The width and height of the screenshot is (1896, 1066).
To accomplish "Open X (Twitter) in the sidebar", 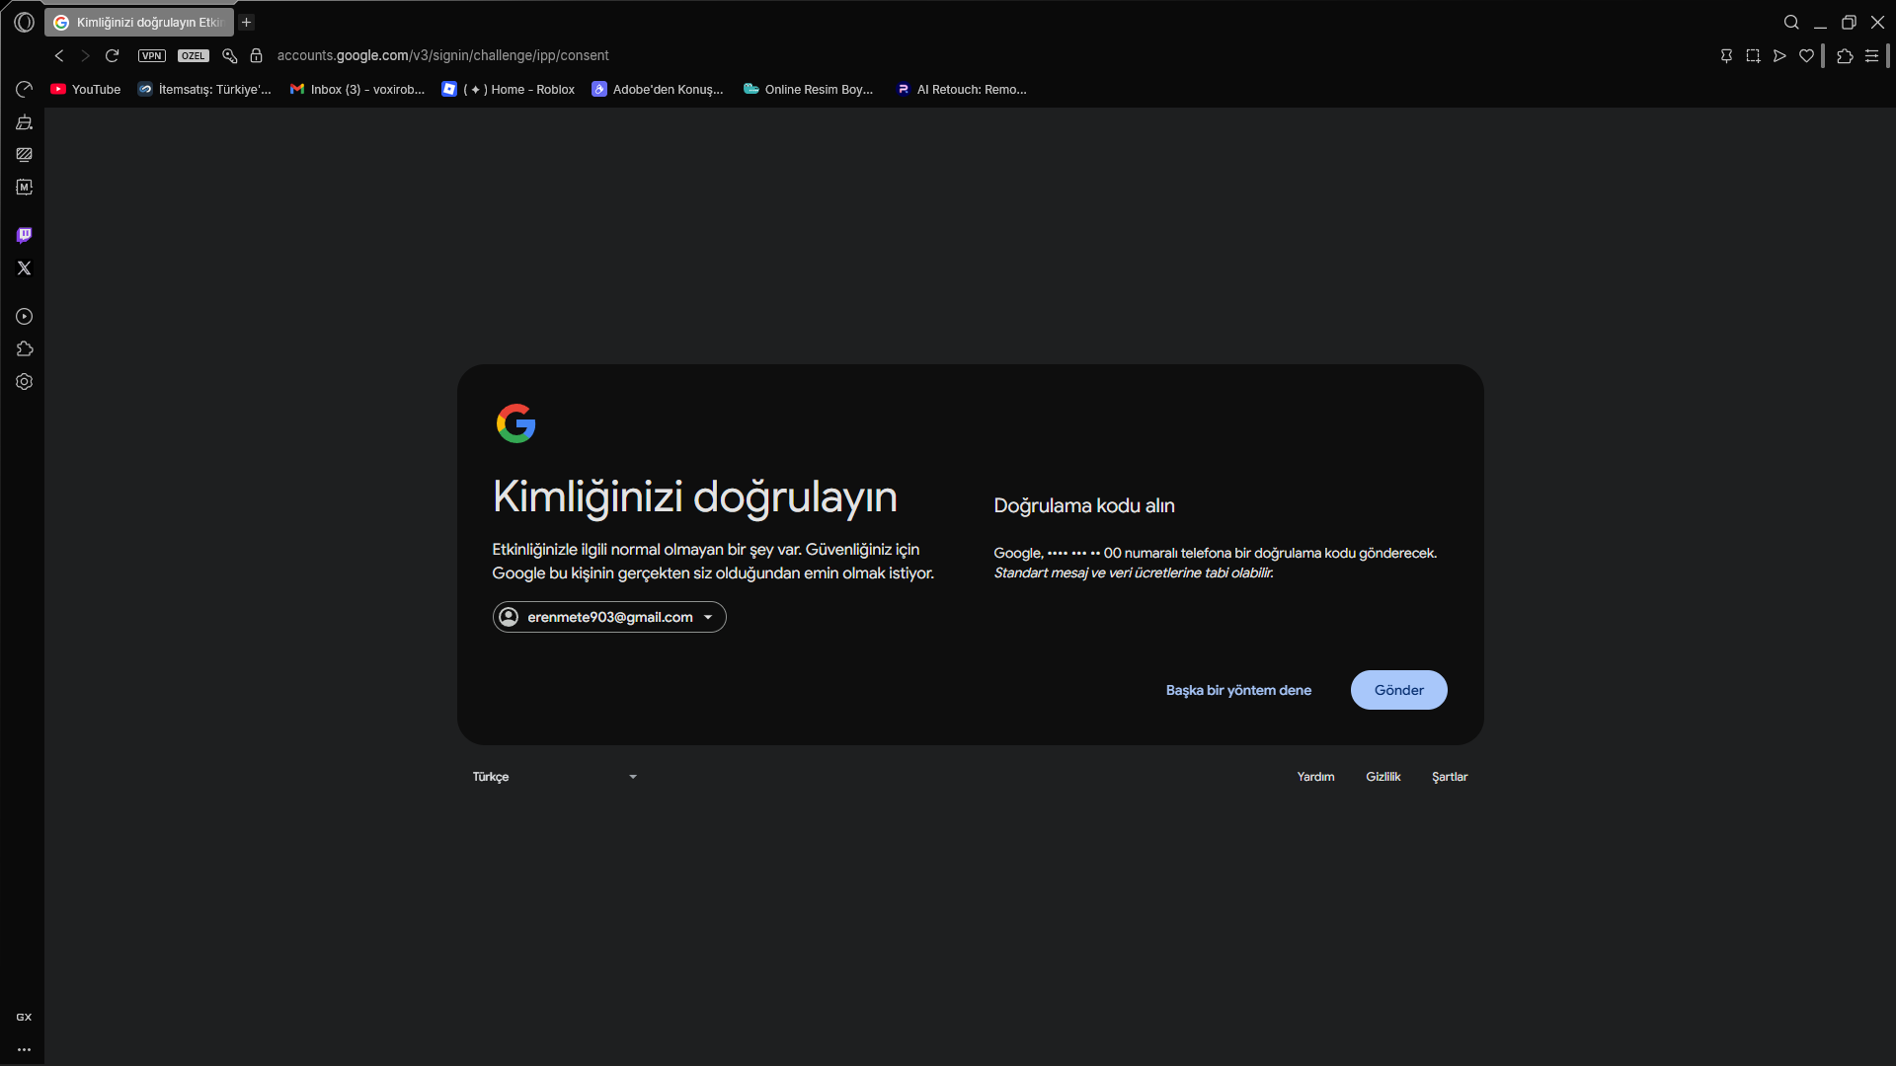I will (25, 267).
